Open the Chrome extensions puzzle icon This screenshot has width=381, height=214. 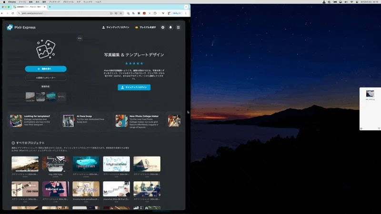click(155, 13)
